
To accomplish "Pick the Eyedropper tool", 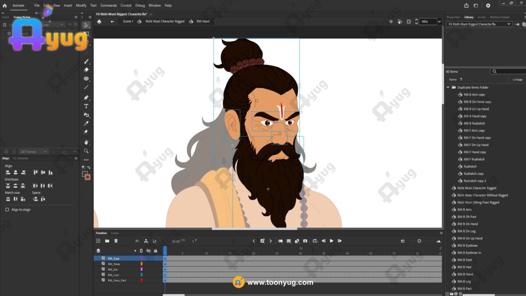I will point(86,124).
